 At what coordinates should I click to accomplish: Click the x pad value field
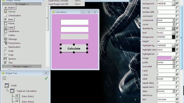[x=166, y=71]
